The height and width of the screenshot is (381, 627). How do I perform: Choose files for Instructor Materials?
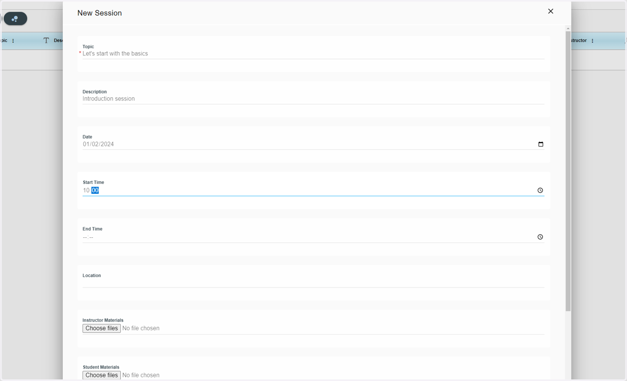101,328
